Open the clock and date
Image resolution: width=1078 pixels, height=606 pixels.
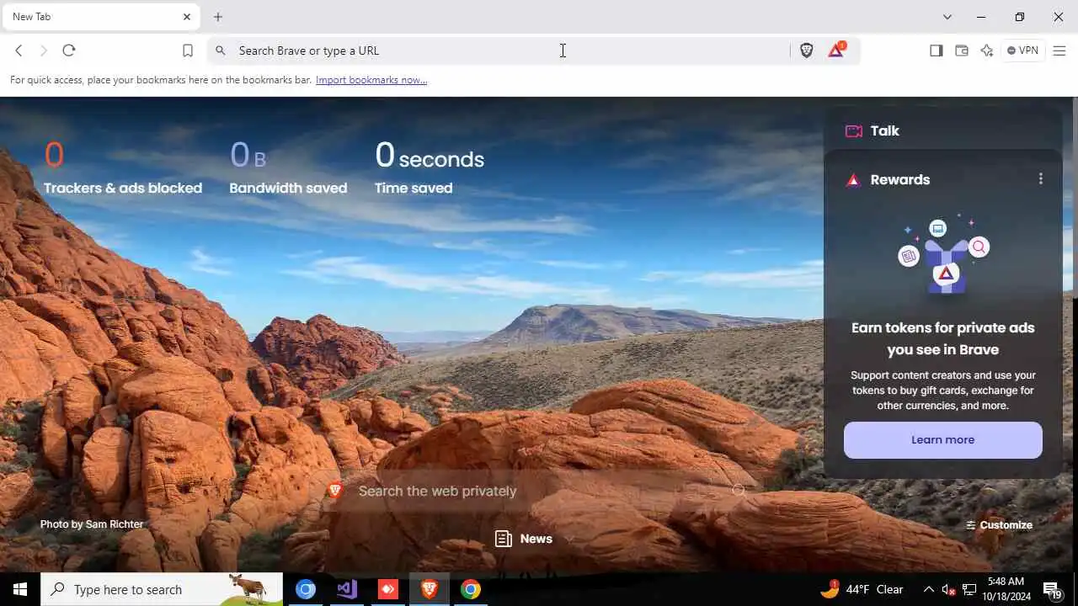click(x=1006, y=589)
